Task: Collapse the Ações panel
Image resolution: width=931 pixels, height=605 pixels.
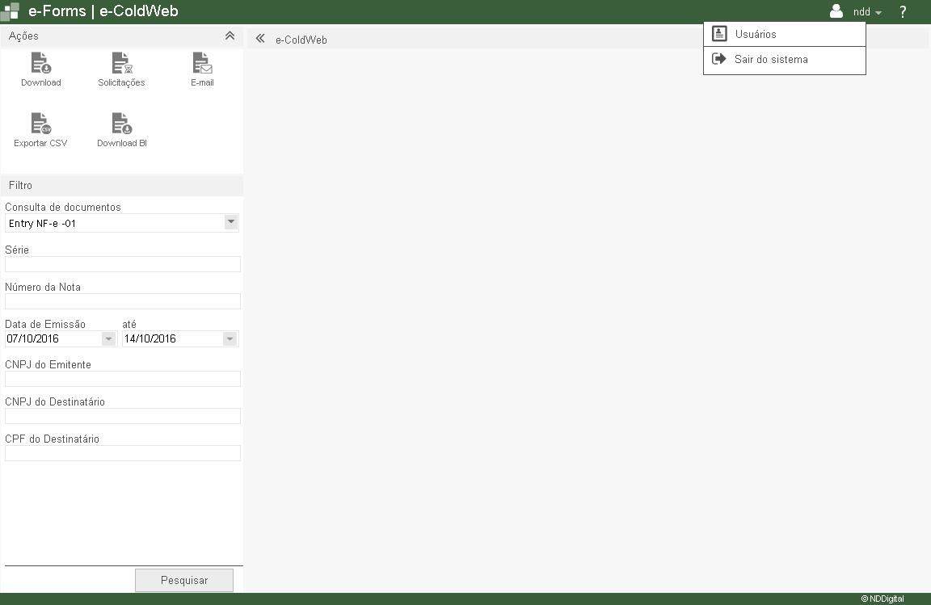Action: click(x=230, y=36)
